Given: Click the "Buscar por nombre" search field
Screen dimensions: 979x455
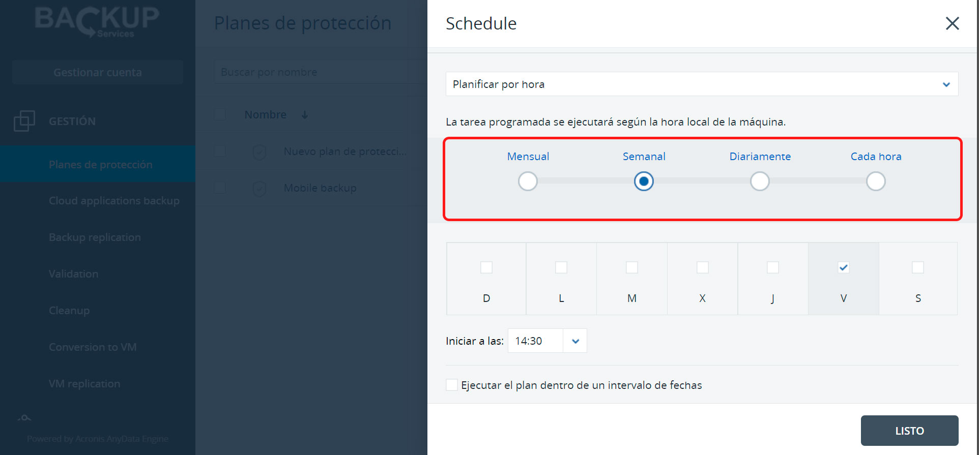Looking at the screenshot, I should [305, 72].
